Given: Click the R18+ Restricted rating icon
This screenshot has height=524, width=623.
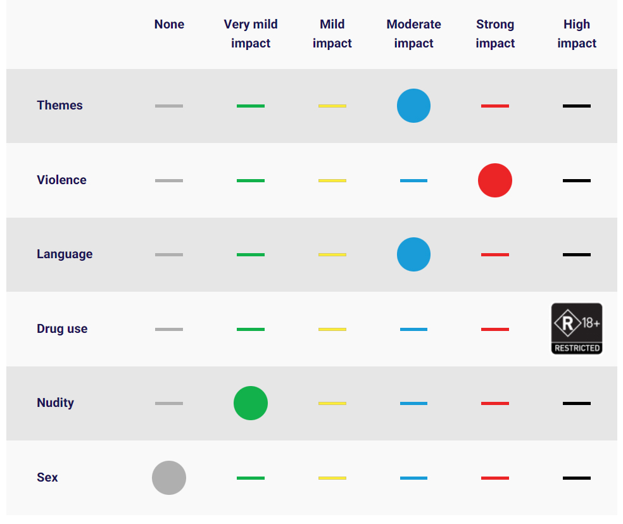Looking at the screenshot, I should coord(576,328).
